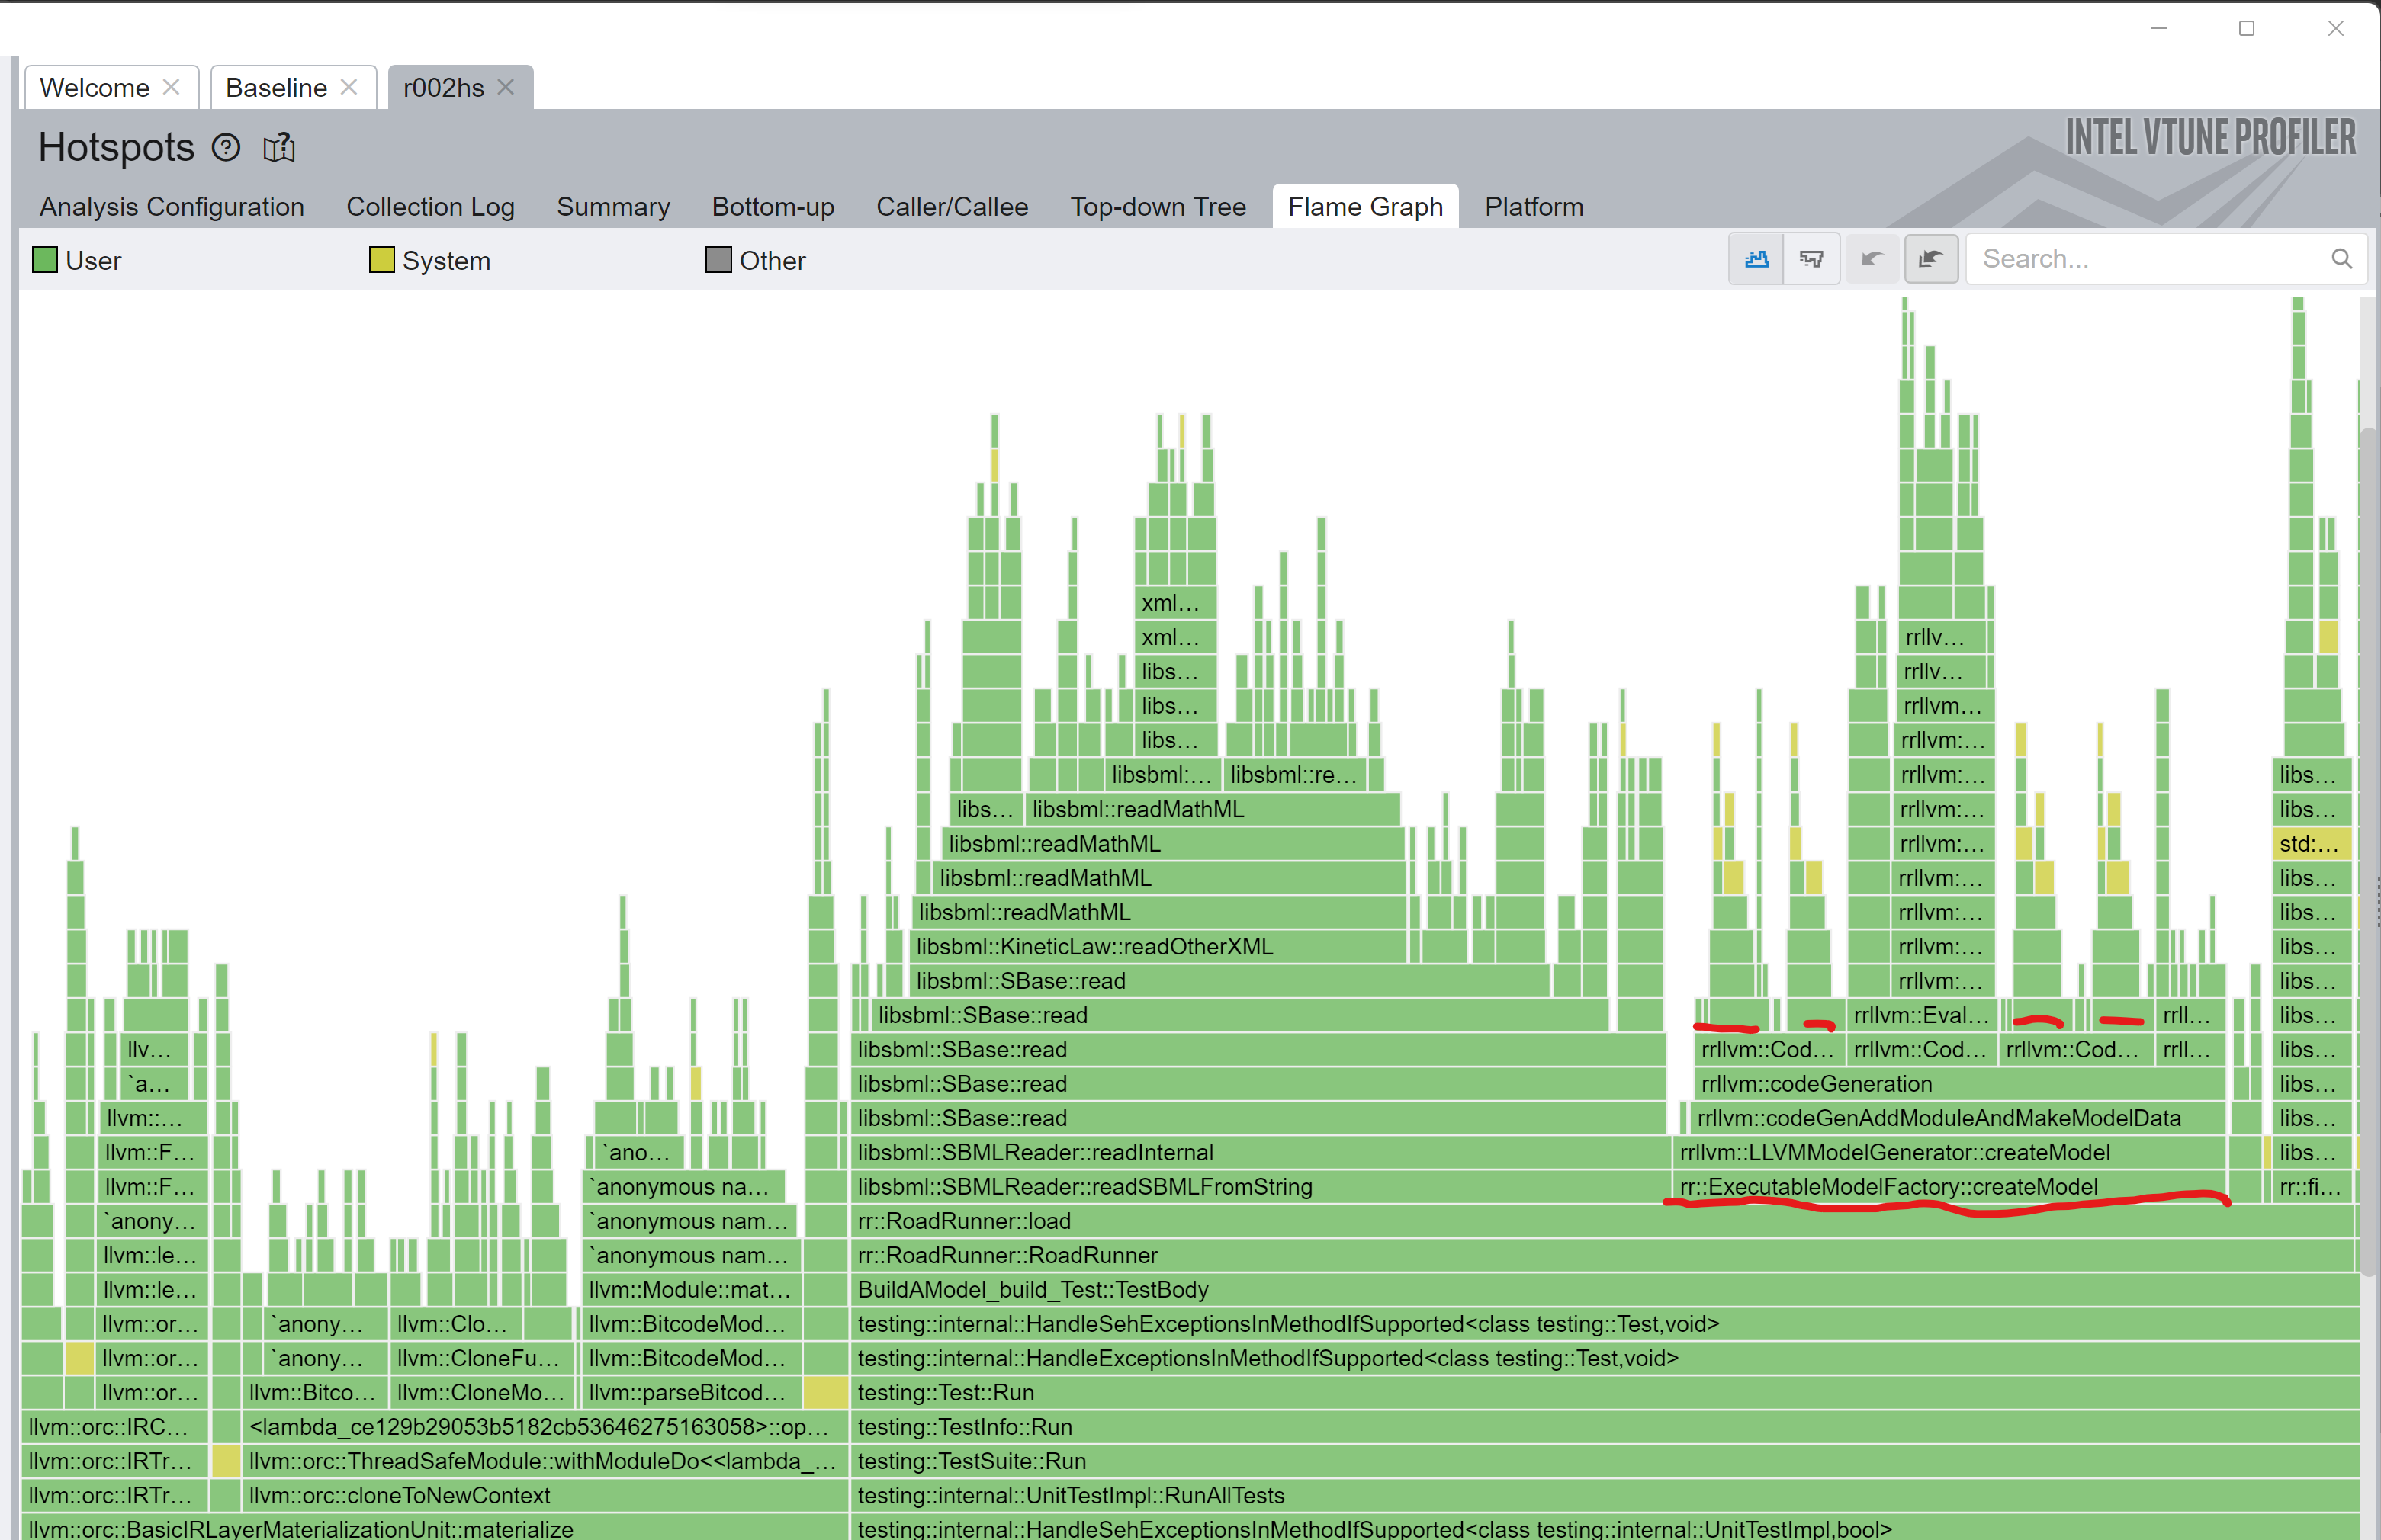
Task: Open the Caller/Callee view
Action: (x=953, y=207)
